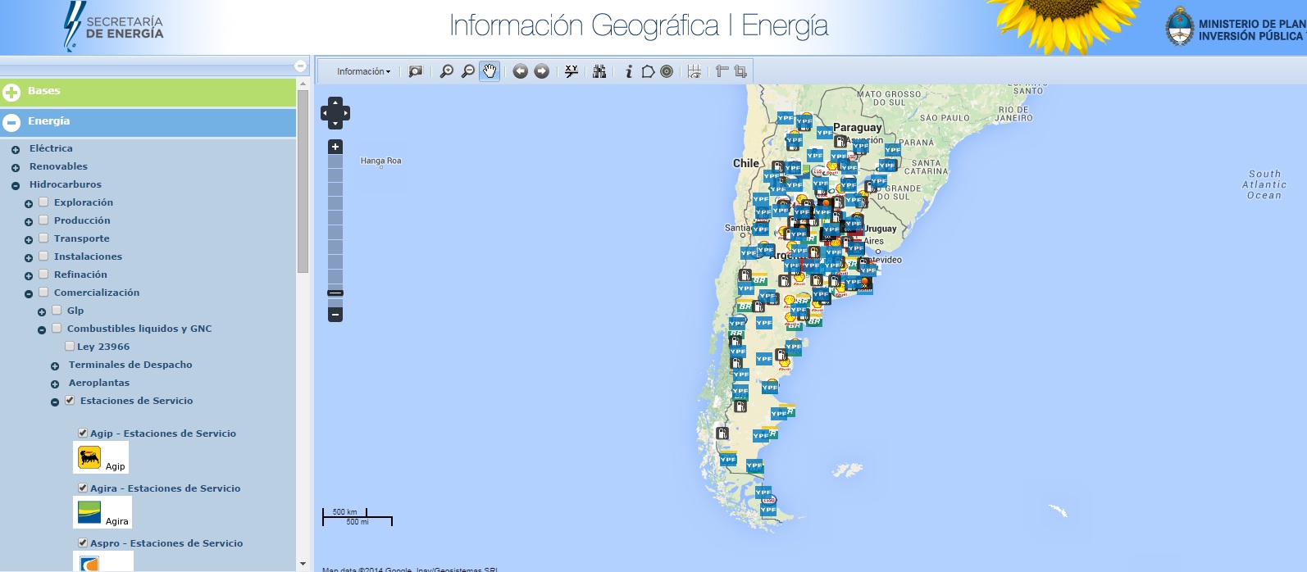This screenshot has width=1307, height=572.
Task: Click the Terminales de Despacho label
Action: pos(130,365)
